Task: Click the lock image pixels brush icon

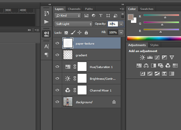Action: (x=73, y=32)
